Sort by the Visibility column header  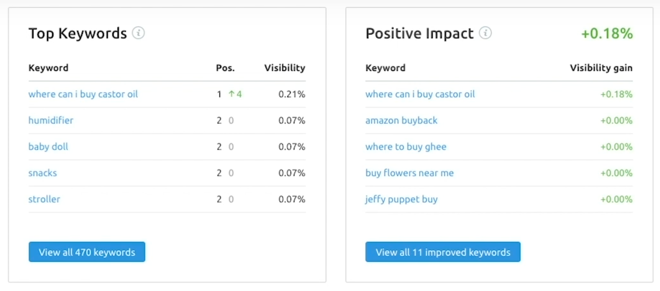[x=284, y=67]
